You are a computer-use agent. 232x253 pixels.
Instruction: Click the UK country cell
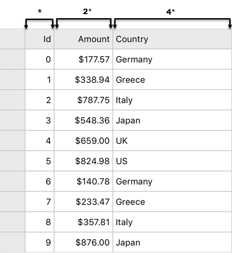[172, 140]
